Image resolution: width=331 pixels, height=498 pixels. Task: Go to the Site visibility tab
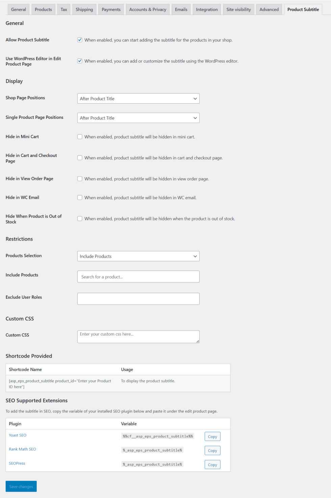click(238, 9)
